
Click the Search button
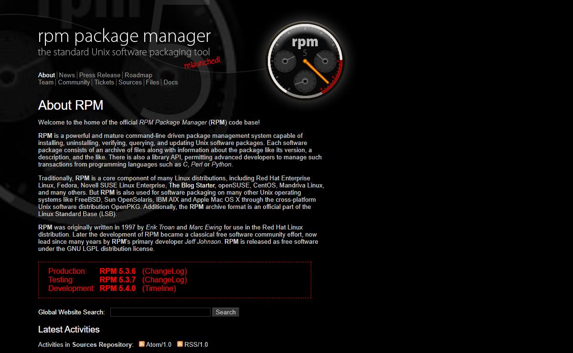pyautogui.click(x=226, y=312)
